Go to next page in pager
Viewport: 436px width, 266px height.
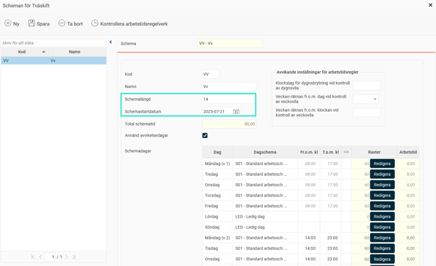click(x=66, y=257)
